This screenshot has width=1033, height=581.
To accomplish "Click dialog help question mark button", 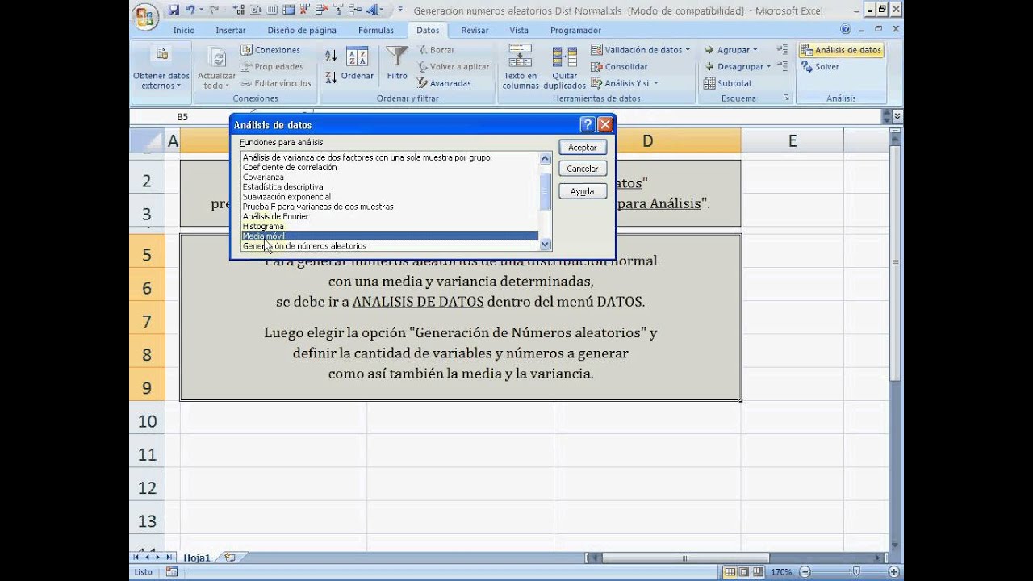I will coord(588,125).
